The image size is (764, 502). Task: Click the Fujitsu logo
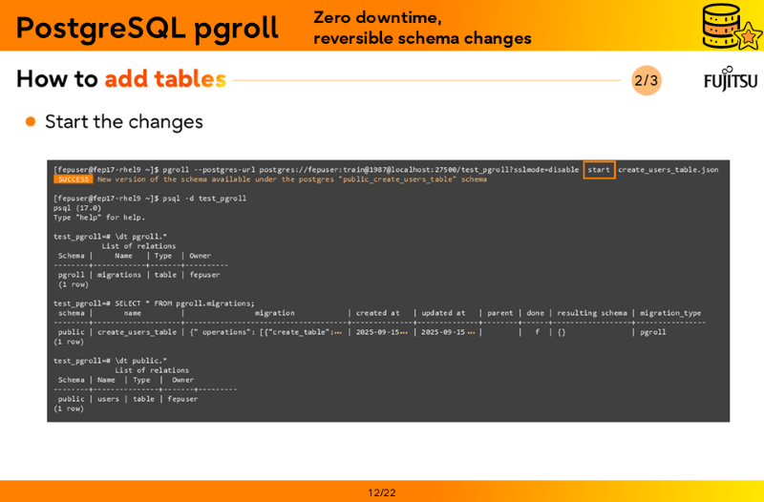[730, 79]
